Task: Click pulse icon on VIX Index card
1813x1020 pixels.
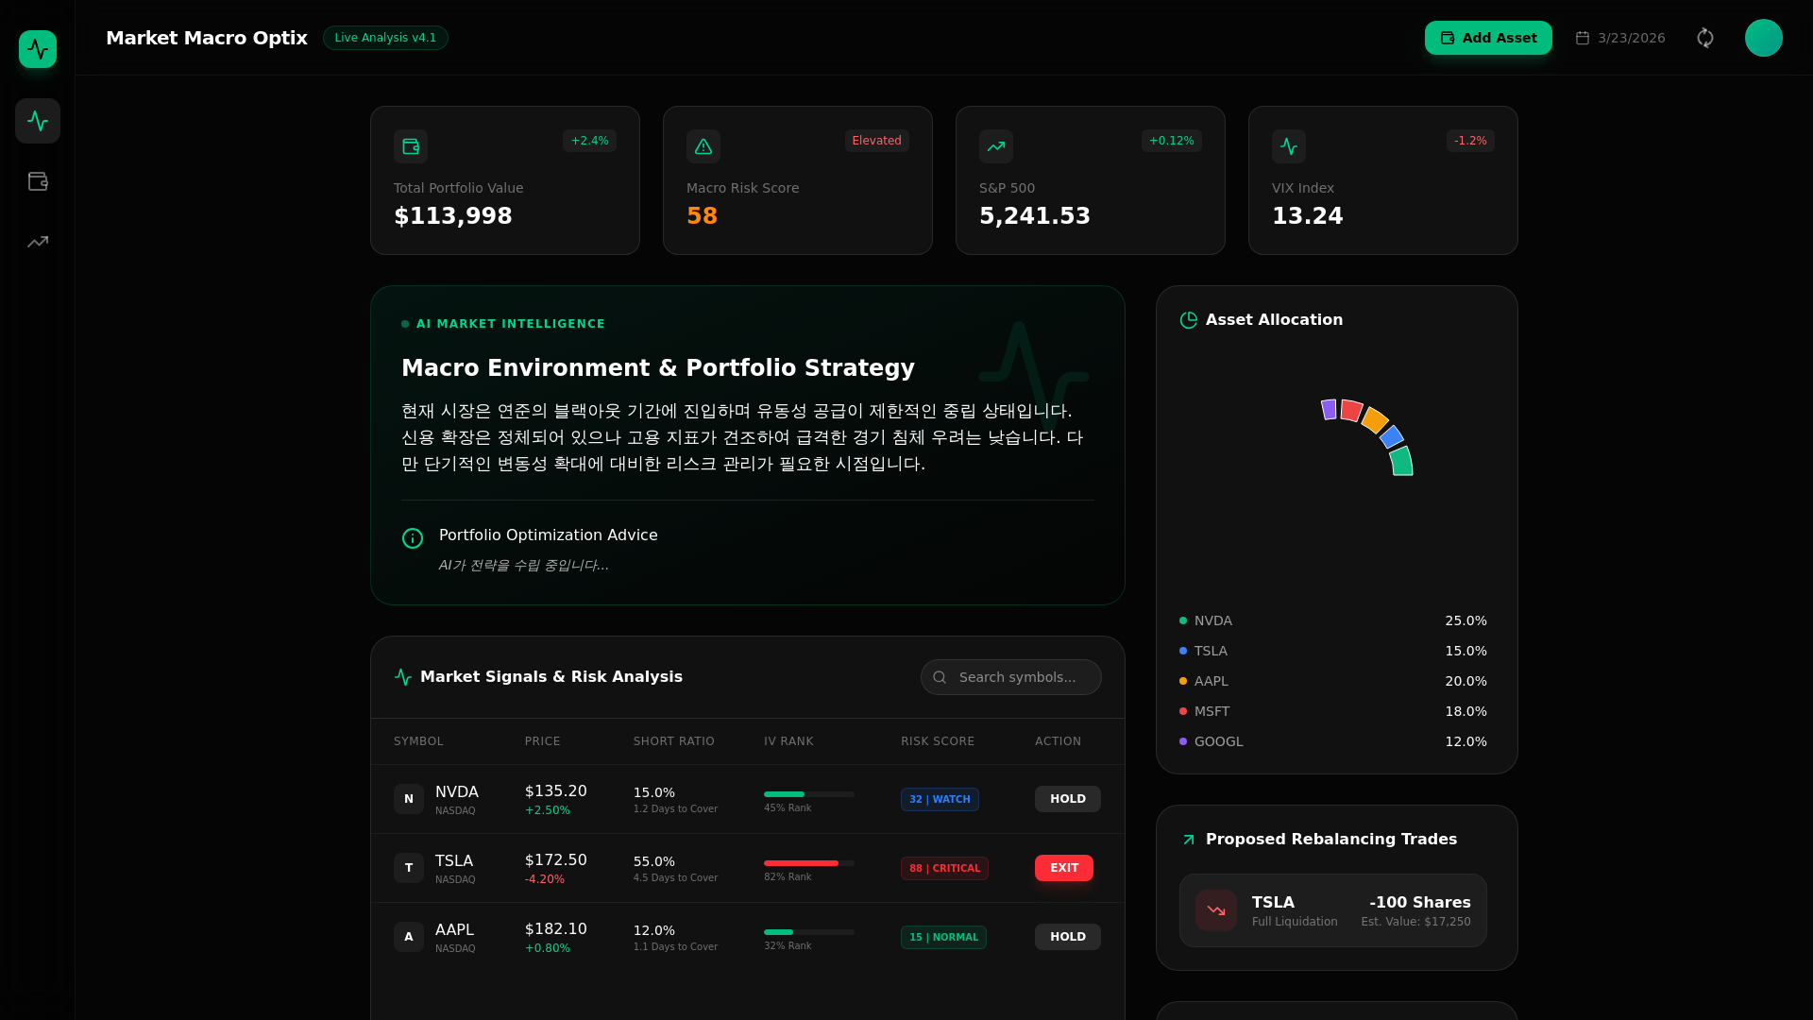Action: (x=1289, y=146)
